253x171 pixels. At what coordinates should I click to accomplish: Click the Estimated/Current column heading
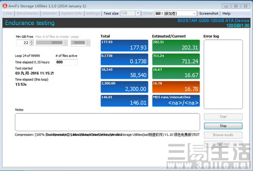(169, 36)
